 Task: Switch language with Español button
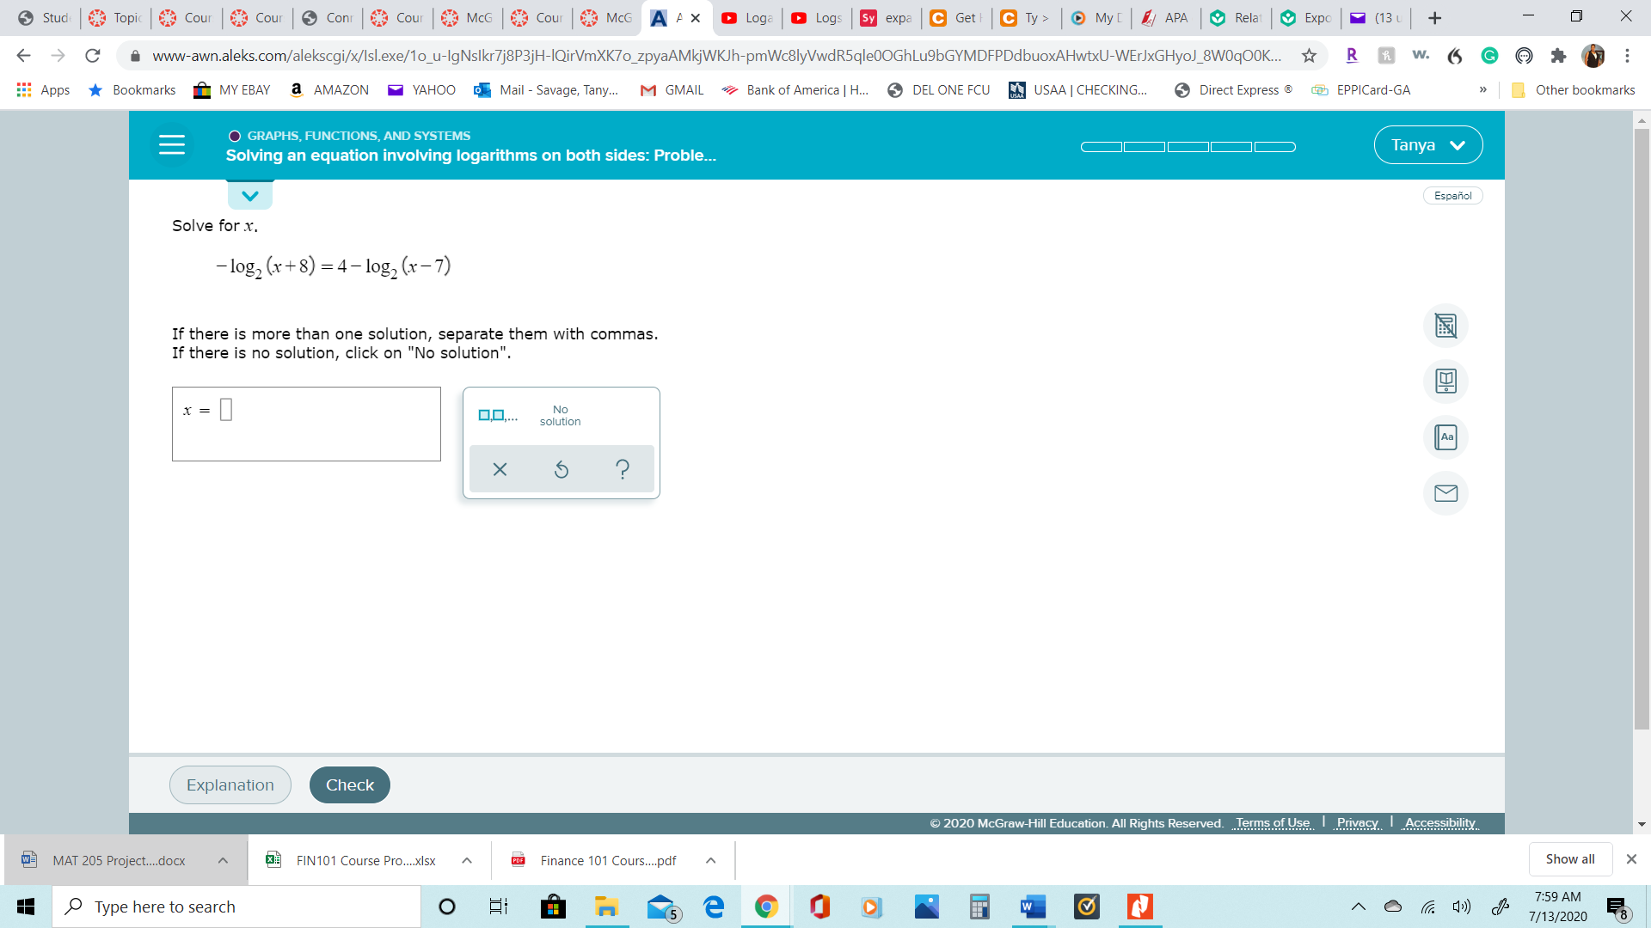click(1452, 196)
